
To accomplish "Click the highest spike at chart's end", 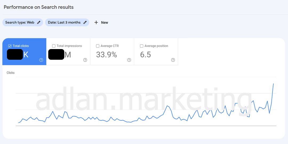I will point(273,84).
